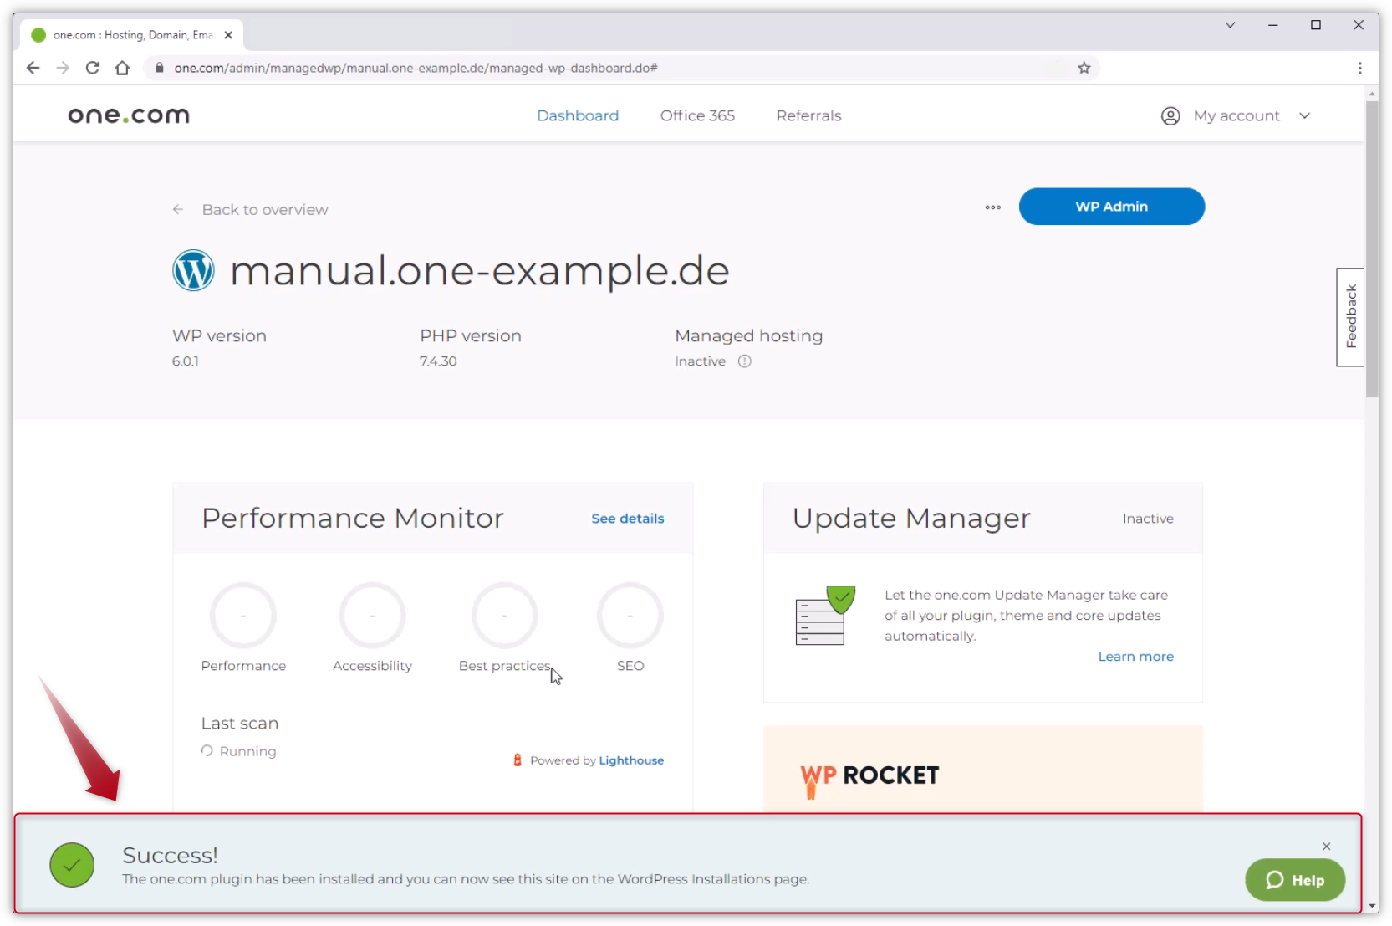The height and width of the screenshot is (926, 1392).
Task: Click the SEO progress circle
Action: (x=630, y=615)
